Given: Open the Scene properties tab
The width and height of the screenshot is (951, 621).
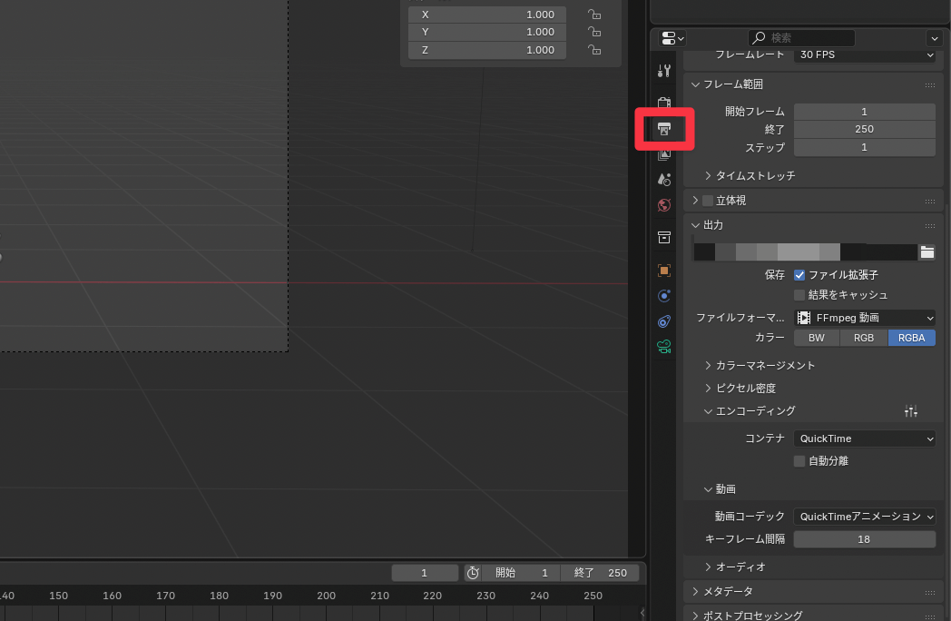Looking at the screenshot, I should pyautogui.click(x=664, y=180).
